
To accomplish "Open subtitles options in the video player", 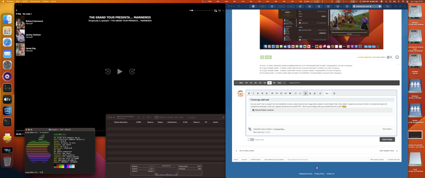I will pyautogui.click(x=219, y=10).
